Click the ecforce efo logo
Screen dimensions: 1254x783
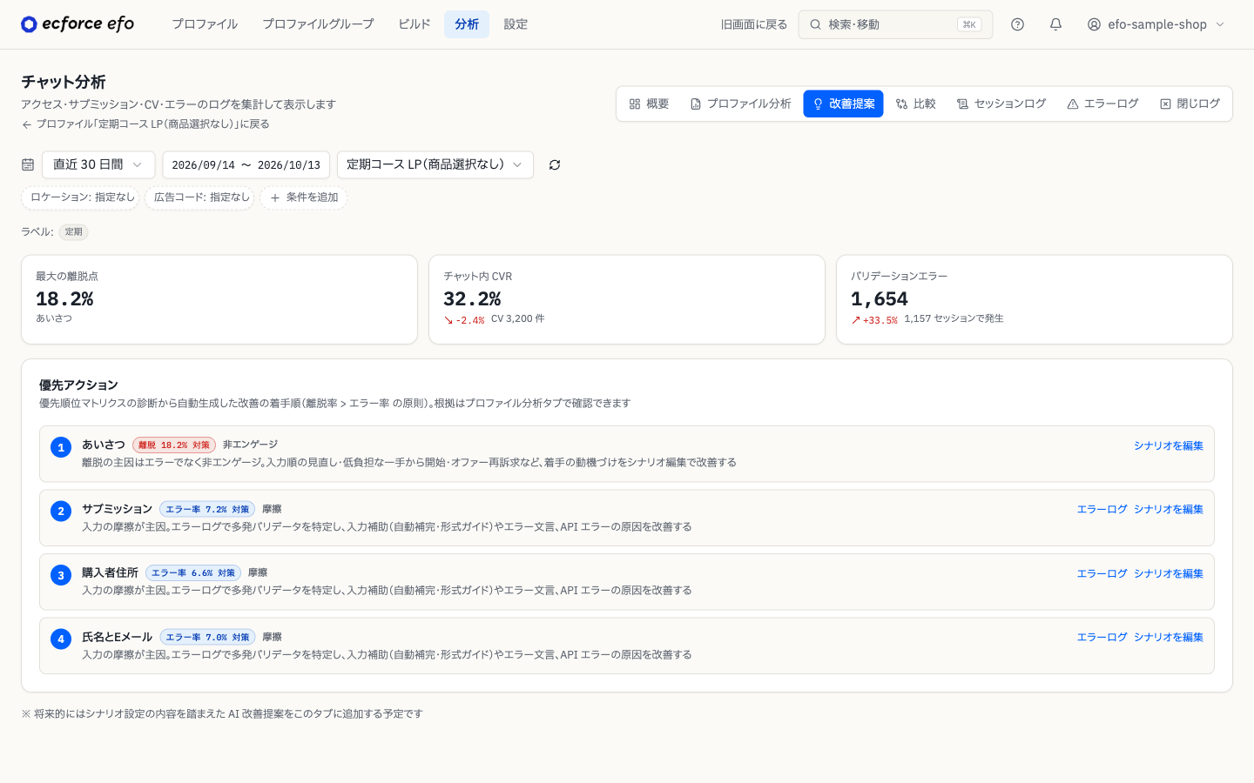tap(78, 24)
